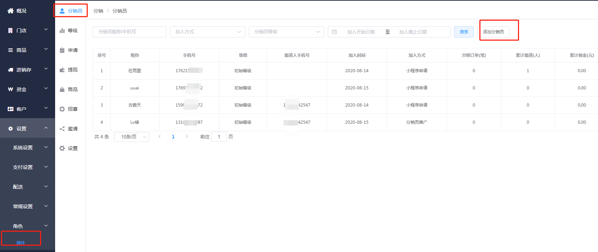Click the gear icon beside 设置 in the sub-menu
This screenshot has height=252, width=598.
coord(62,148)
